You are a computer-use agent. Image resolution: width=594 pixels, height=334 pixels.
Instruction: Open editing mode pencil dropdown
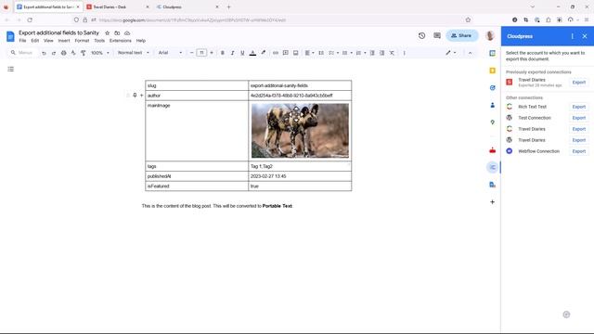pos(451,53)
